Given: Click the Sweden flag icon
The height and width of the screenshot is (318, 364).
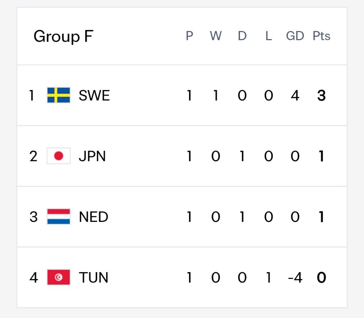Looking at the screenshot, I should (59, 95).
